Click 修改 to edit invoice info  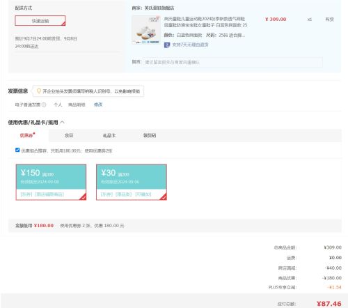(x=98, y=105)
